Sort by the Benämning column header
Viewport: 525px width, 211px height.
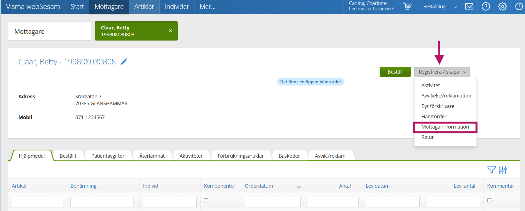[x=84, y=186]
